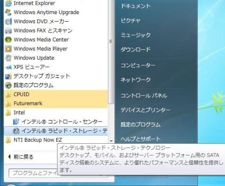The width and height of the screenshot is (225, 186).
Task: Click インテル ラピッド・ストレージ icon
Action: pos(16,131)
